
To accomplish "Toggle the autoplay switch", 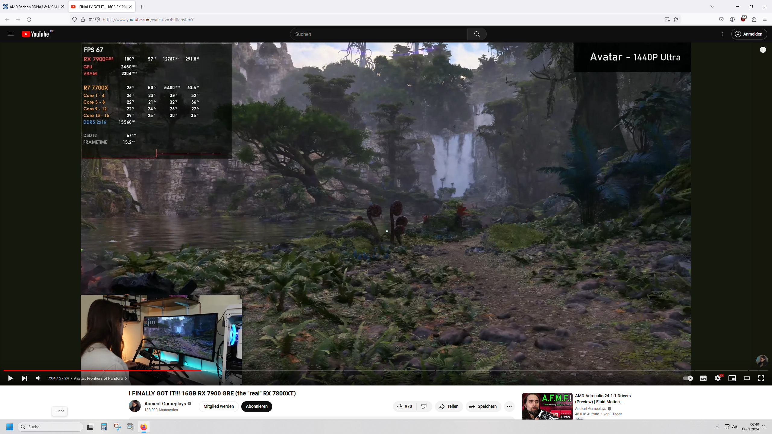I will 688,378.
